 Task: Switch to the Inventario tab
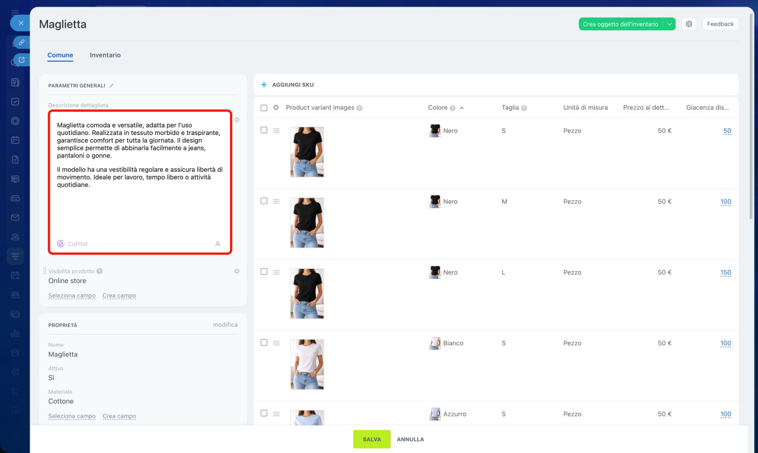click(x=105, y=55)
